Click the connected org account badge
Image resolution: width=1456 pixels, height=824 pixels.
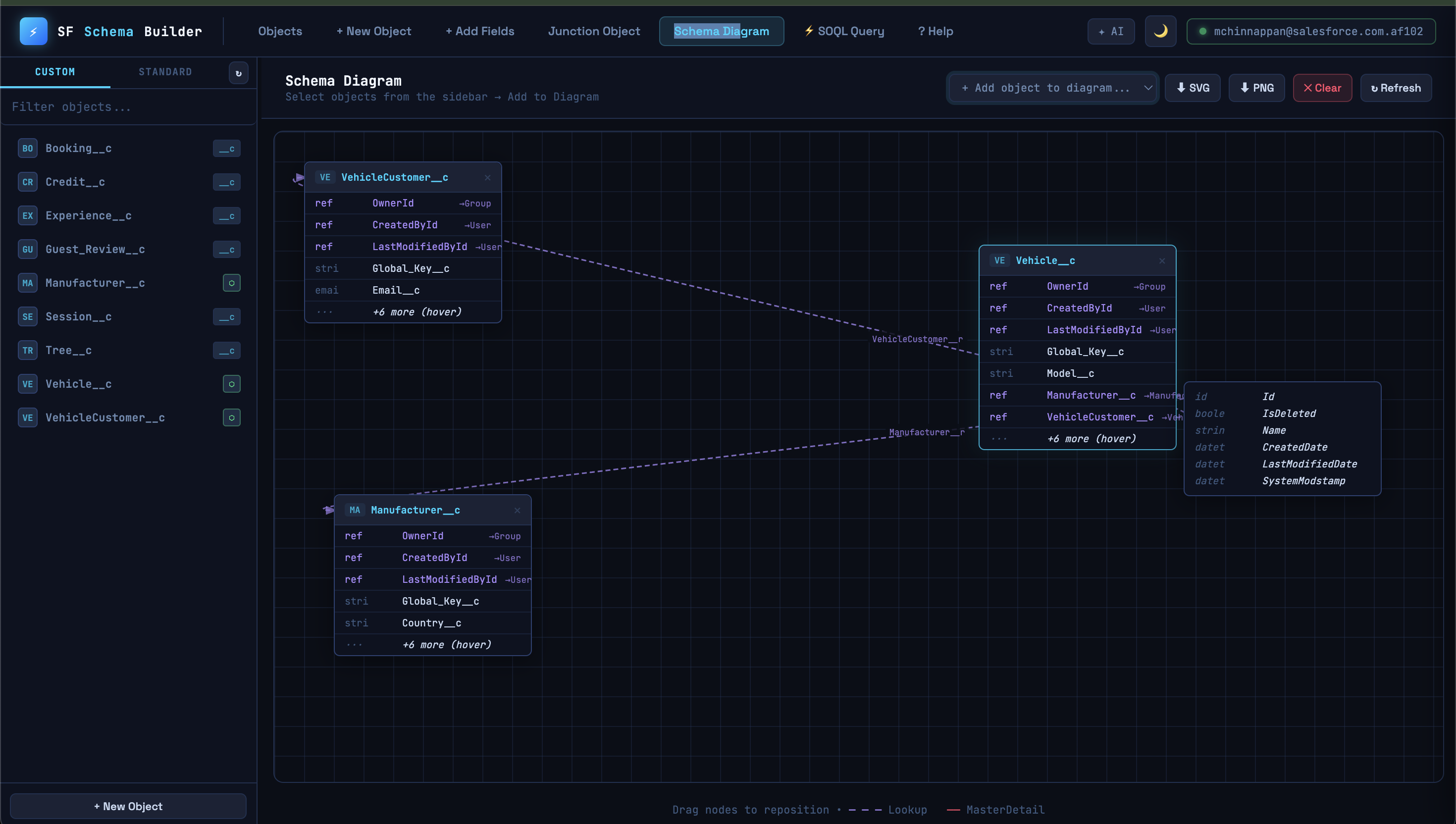1310,31
